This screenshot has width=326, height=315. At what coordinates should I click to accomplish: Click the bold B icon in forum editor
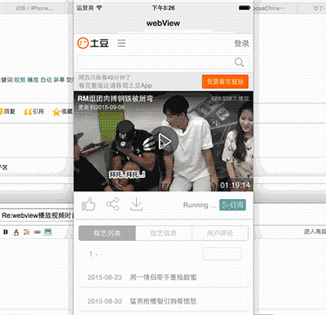point(6,232)
